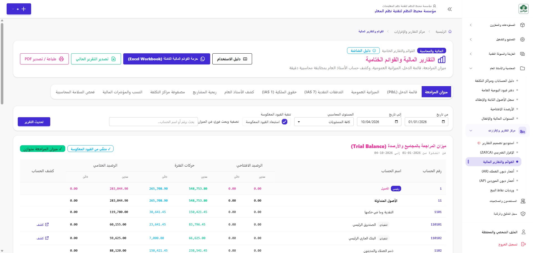Click export current report button

(x=96, y=59)
